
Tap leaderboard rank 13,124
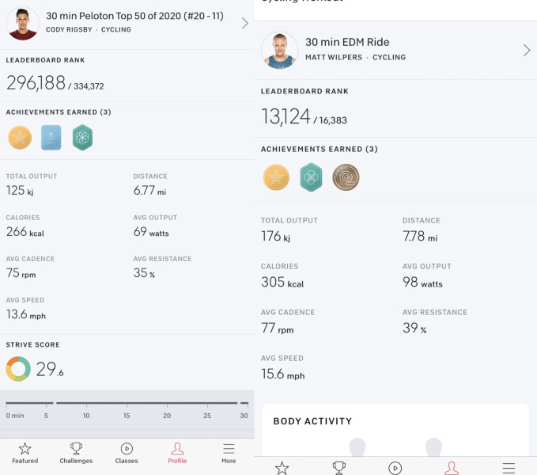[x=286, y=116]
